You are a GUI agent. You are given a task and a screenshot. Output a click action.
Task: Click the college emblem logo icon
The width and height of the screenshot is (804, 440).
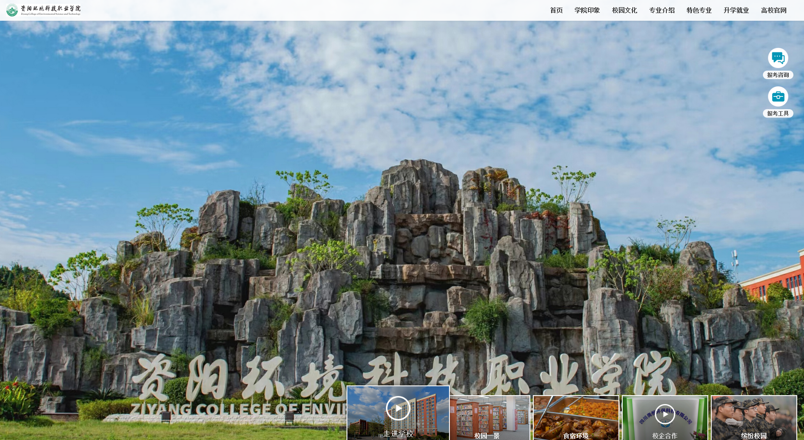[12, 10]
